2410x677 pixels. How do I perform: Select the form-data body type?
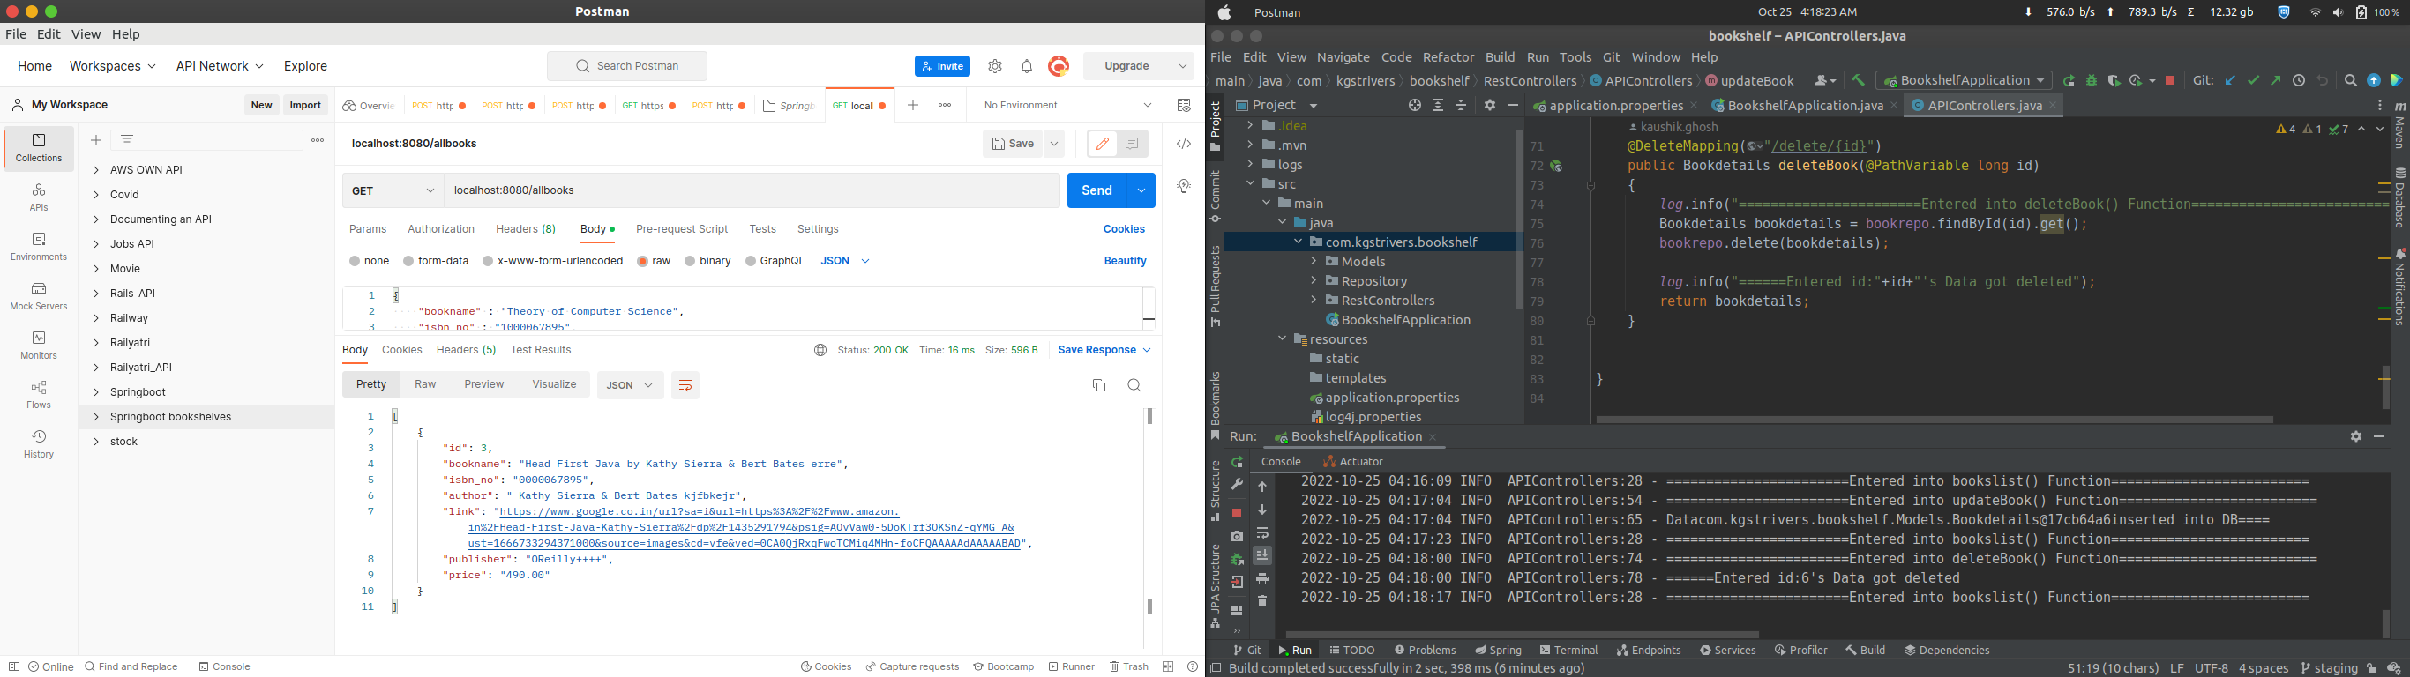click(x=436, y=261)
